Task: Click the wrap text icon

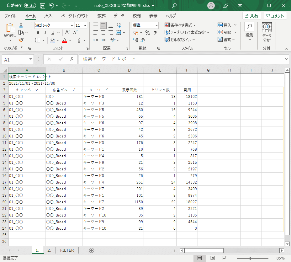Action: pos(119,25)
